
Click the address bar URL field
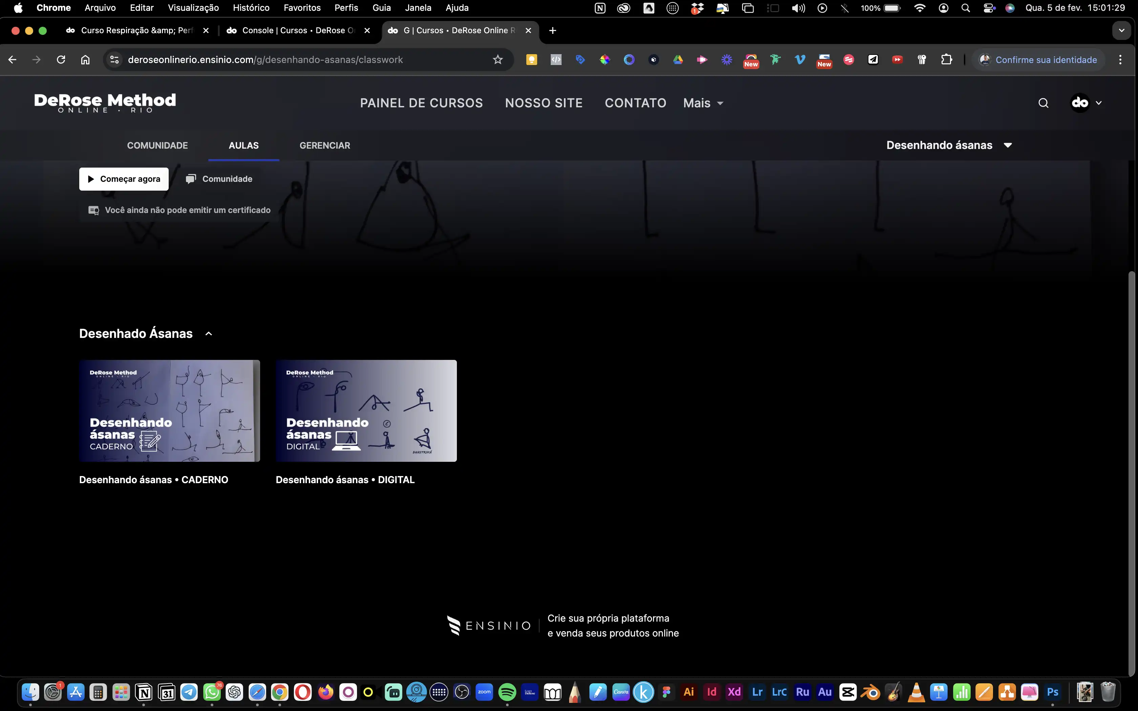pyautogui.click(x=301, y=60)
